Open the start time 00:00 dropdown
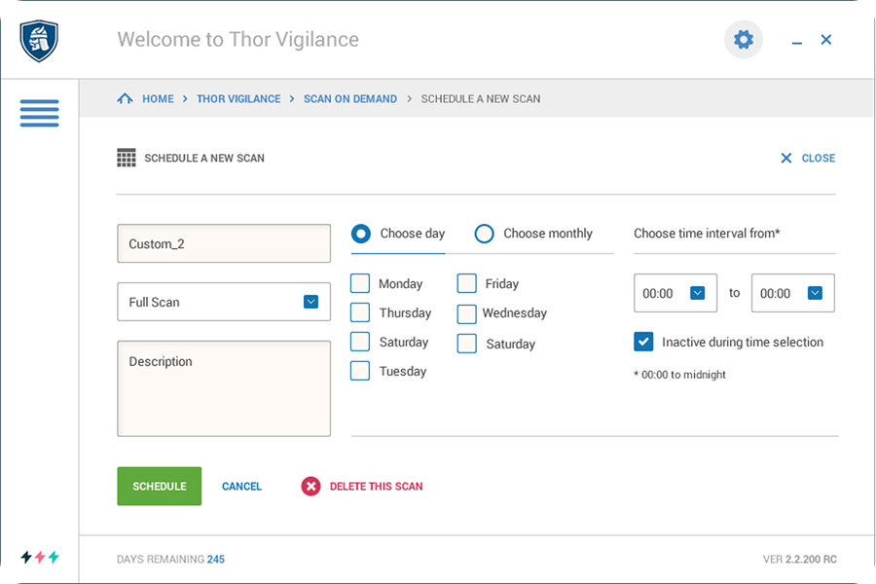Viewport: 876px width, 584px height. coord(675,293)
